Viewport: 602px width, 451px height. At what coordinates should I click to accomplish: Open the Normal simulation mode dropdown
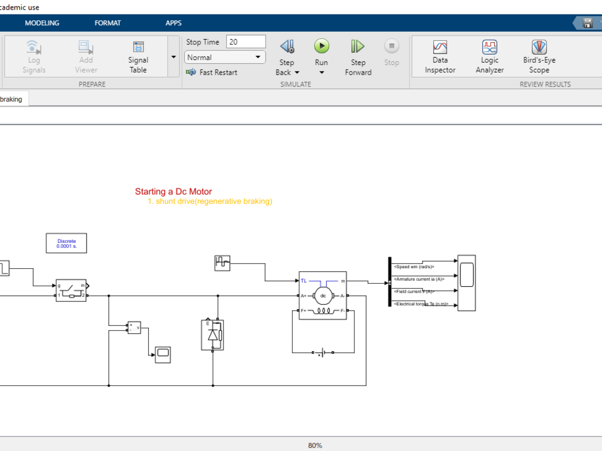click(x=225, y=58)
